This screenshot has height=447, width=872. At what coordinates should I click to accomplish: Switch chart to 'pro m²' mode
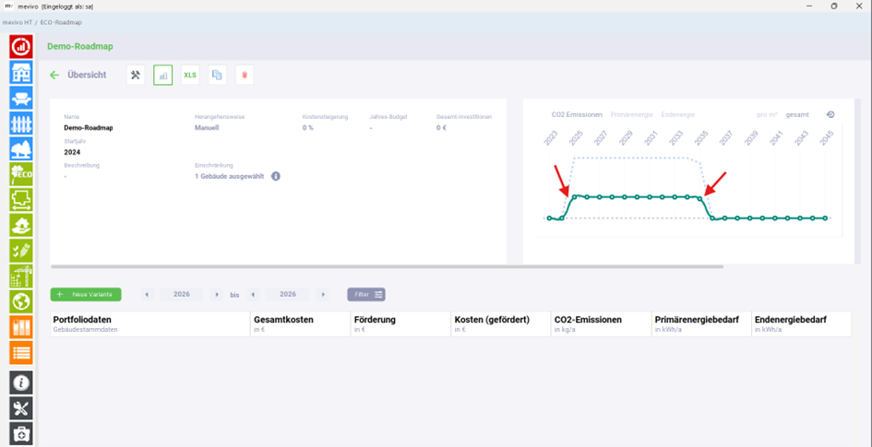(x=768, y=114)
